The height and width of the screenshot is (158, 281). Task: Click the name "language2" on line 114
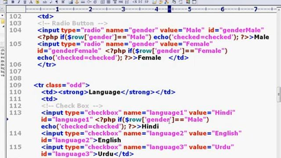pyautogui.click(x=167, y=133)
